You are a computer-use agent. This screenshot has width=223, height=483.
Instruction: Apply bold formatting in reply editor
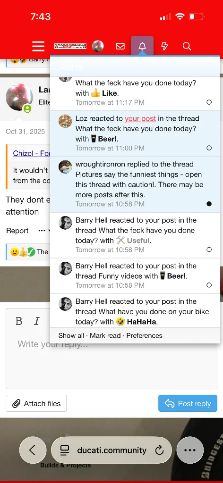tap(19, 321)
